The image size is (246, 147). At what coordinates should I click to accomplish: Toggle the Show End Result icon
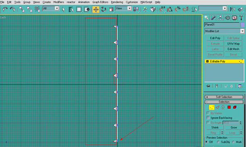coord(217,86)
